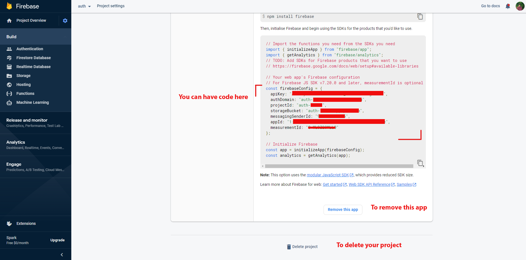Open the user account avatar
The image size is (526, 260).
click(x=520, y=6)
